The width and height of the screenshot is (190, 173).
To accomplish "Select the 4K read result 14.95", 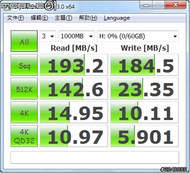I will coord(74,112).
